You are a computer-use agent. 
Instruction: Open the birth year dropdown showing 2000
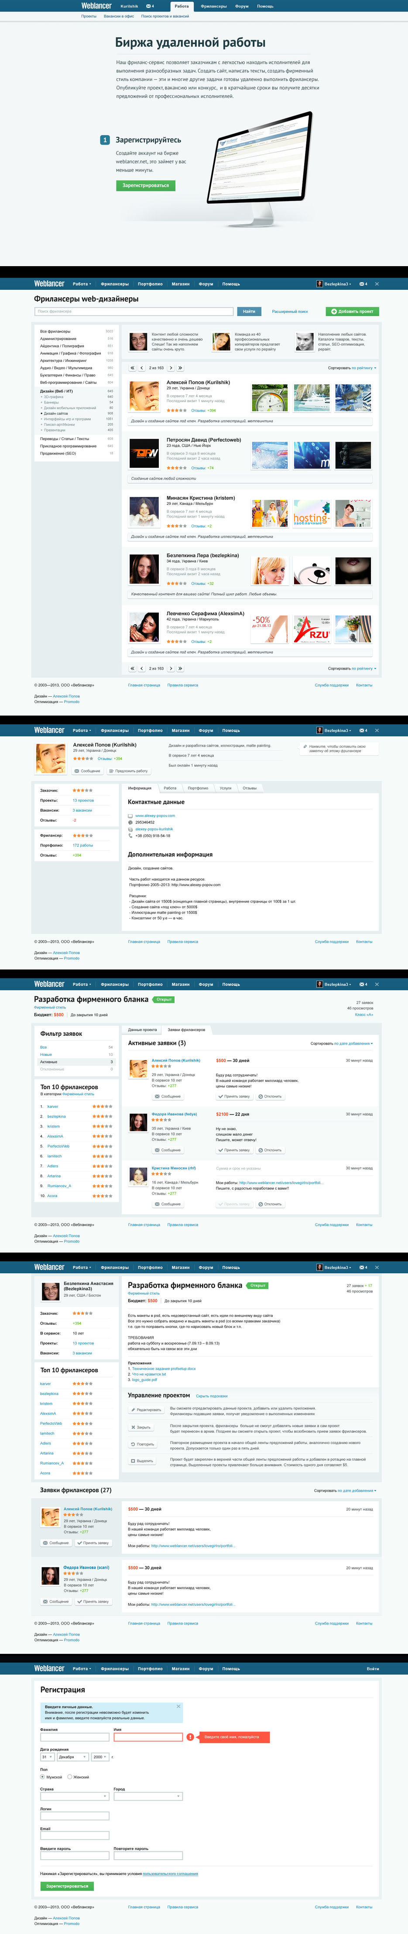click(x=100, y=1757)
